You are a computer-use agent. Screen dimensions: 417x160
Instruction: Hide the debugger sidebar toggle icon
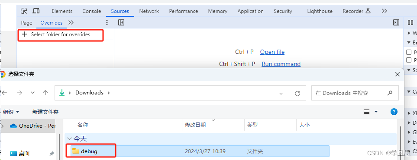pos(396,22)
